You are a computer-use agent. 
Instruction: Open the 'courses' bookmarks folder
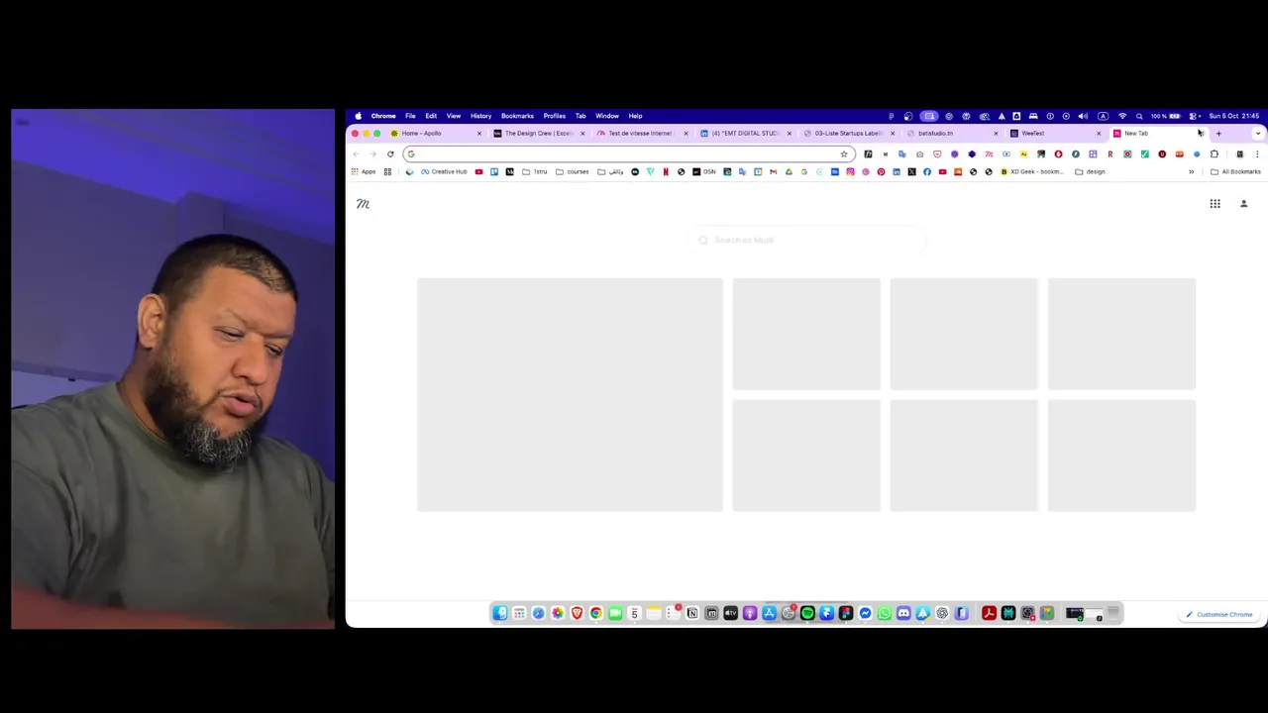tap(572, 171)
